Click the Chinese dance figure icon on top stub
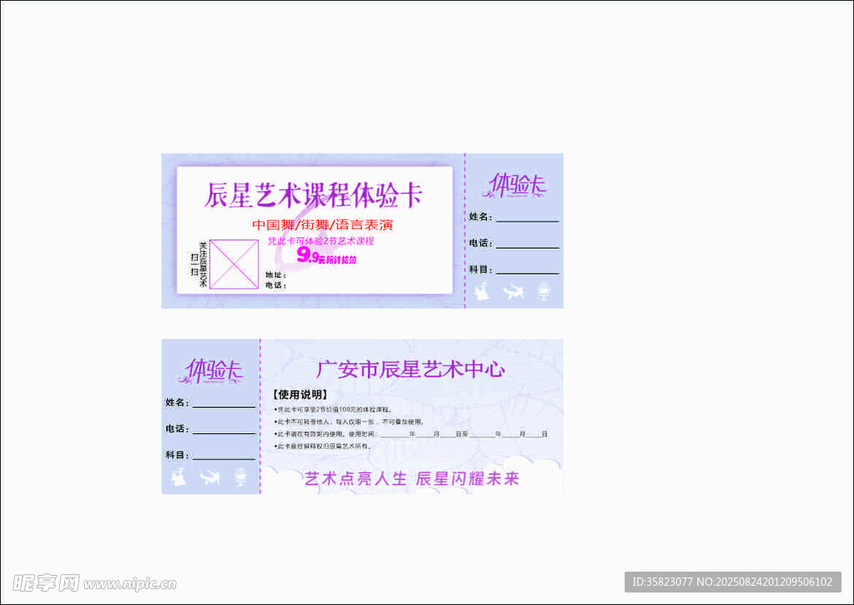The height and width of the screenshot is (605, 854). pos(481,292)
